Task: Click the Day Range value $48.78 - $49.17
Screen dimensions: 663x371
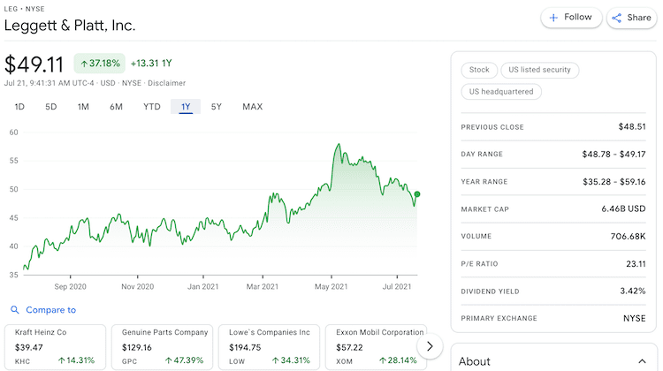Action: click(x=613, y=155)
